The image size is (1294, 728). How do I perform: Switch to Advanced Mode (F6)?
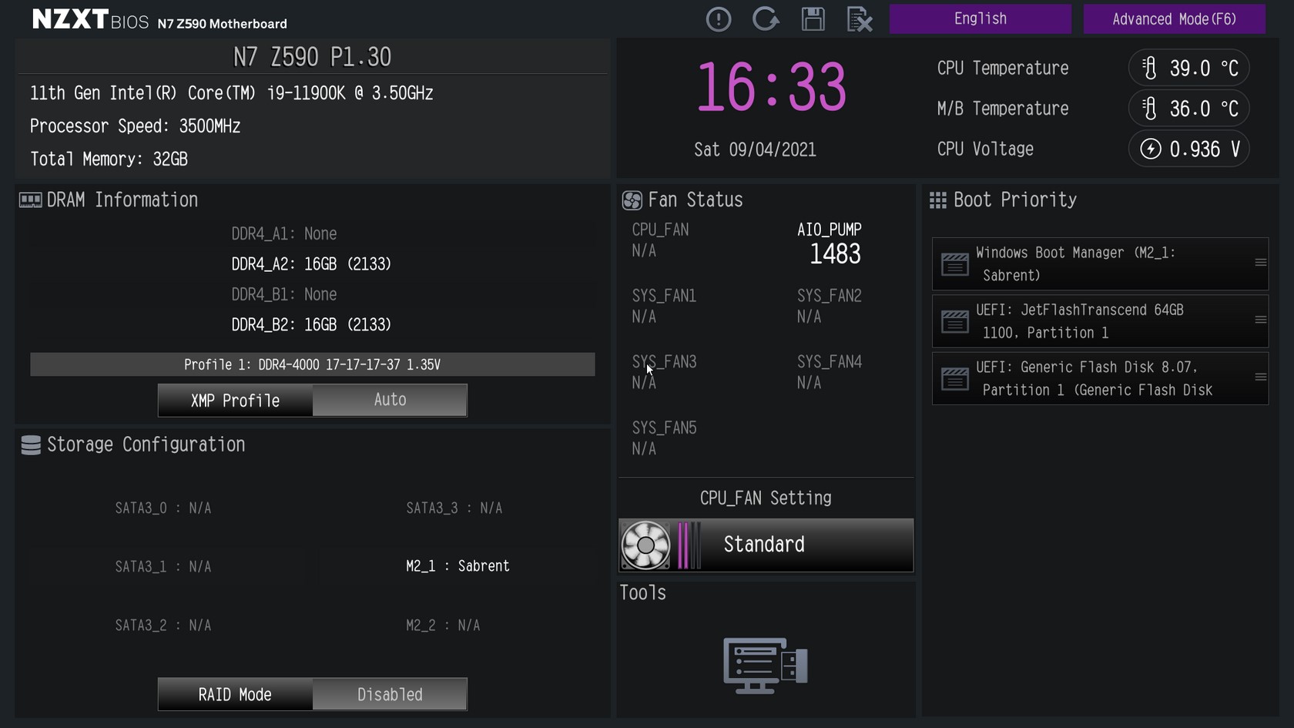pyautogui.click(x=1174, y=18)
